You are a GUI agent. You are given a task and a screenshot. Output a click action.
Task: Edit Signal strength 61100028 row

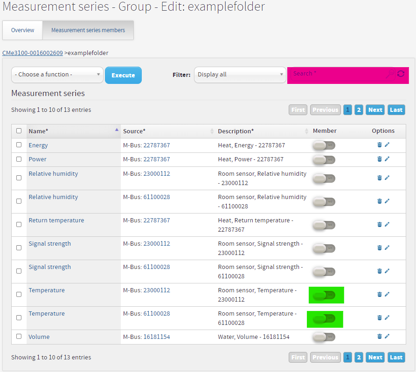click(x=387, y=271)
